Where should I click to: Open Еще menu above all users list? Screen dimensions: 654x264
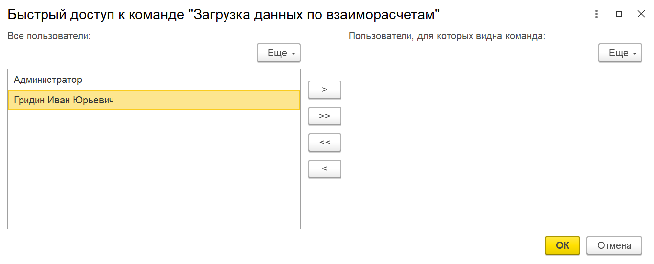tap(279, 53)
